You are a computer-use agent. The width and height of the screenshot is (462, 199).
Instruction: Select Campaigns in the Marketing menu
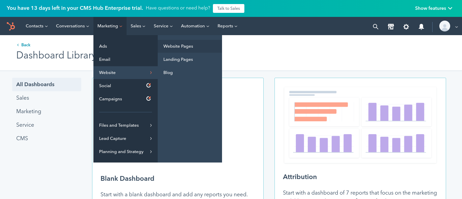coord(126,99)
